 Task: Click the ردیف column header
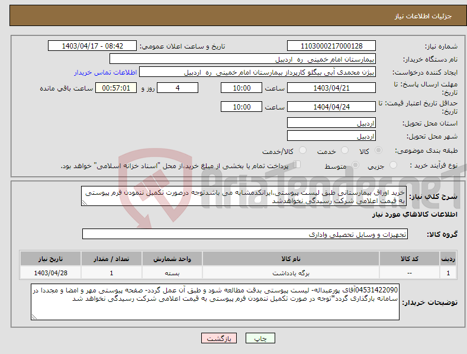[x=448, y=259]
